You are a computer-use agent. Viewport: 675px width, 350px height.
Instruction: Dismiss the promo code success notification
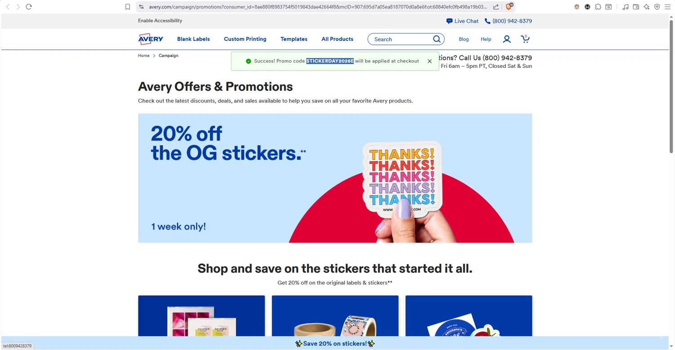click(x=430, y=61)
